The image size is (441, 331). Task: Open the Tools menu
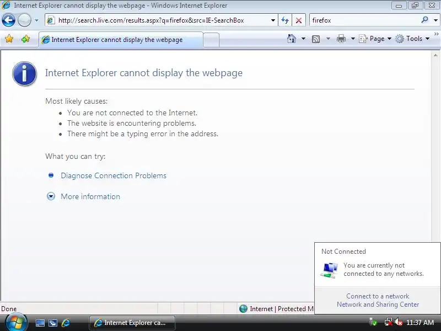pyautogui.click(x=412, y=39)
